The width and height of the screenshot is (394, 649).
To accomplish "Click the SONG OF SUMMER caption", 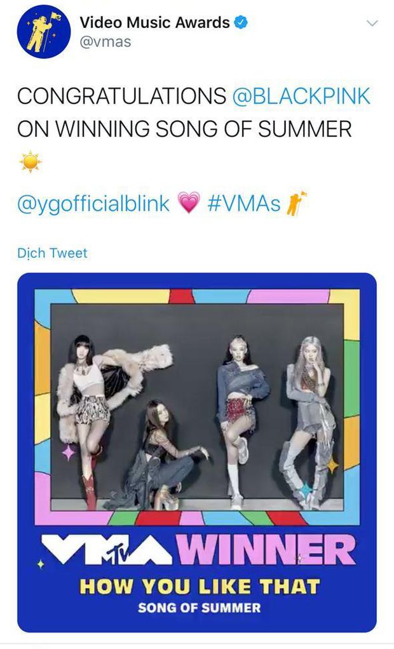I will point(200,608).
